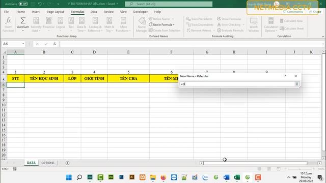The width and height of the screenshot is (326, 183).
Task: Switch to Page Layout view in status bar
Action: [269, 169]
